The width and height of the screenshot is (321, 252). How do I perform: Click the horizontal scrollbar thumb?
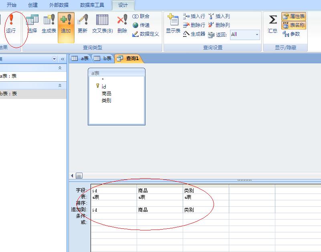79,175
